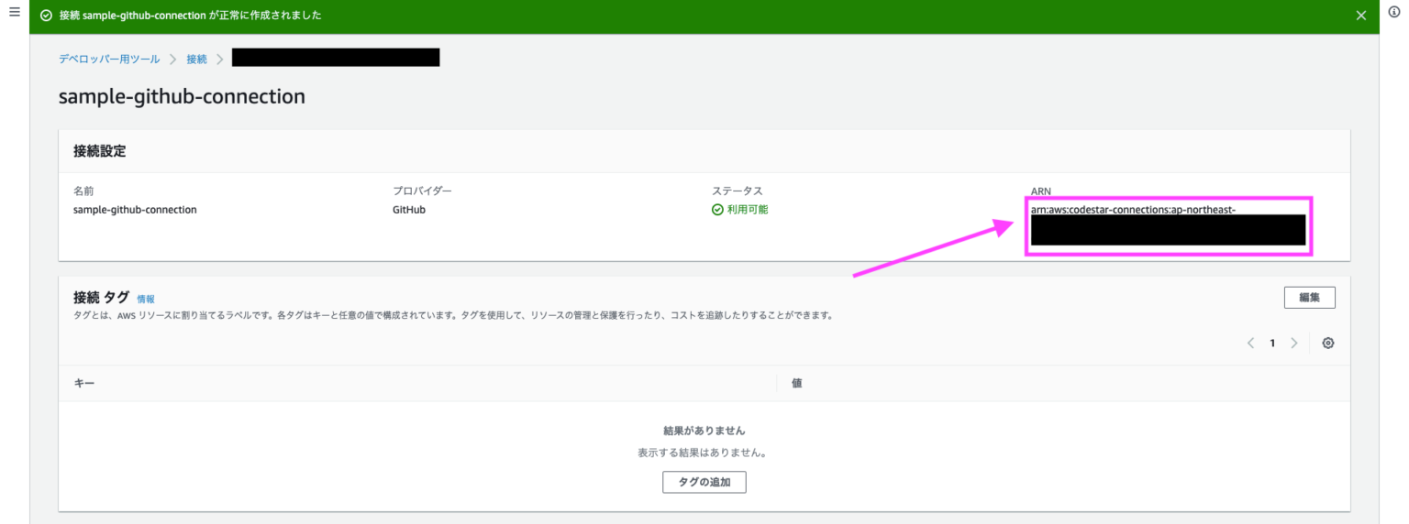Click sample-github-connection name value

click(135, 210)
